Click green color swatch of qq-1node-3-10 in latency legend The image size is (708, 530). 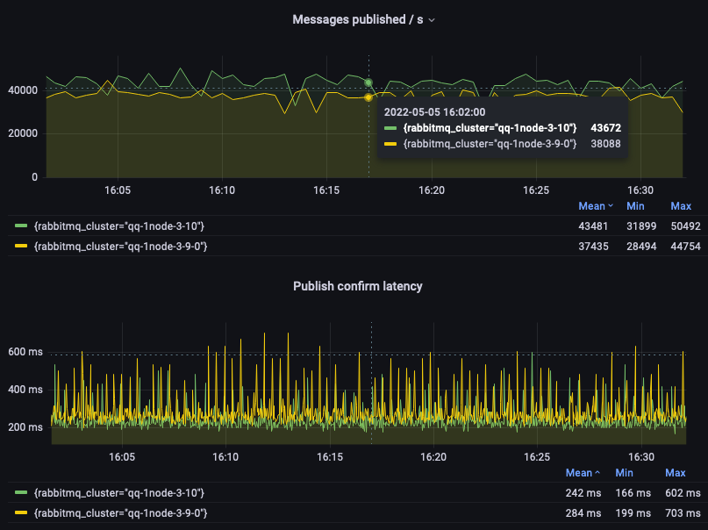21,492
